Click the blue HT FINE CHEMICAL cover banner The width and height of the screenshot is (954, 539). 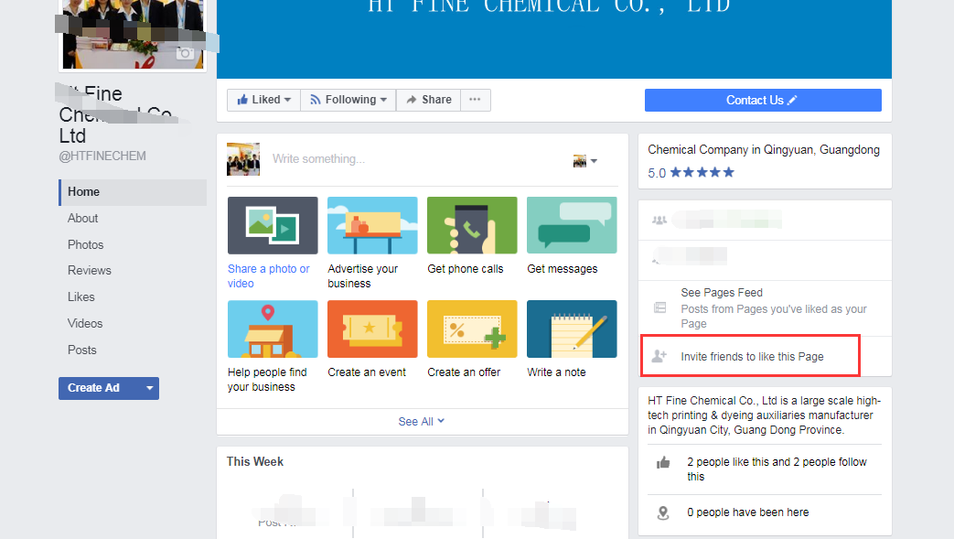click(554, 39)
